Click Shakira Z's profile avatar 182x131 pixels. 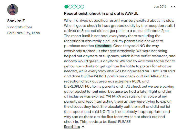click(13, 10)
